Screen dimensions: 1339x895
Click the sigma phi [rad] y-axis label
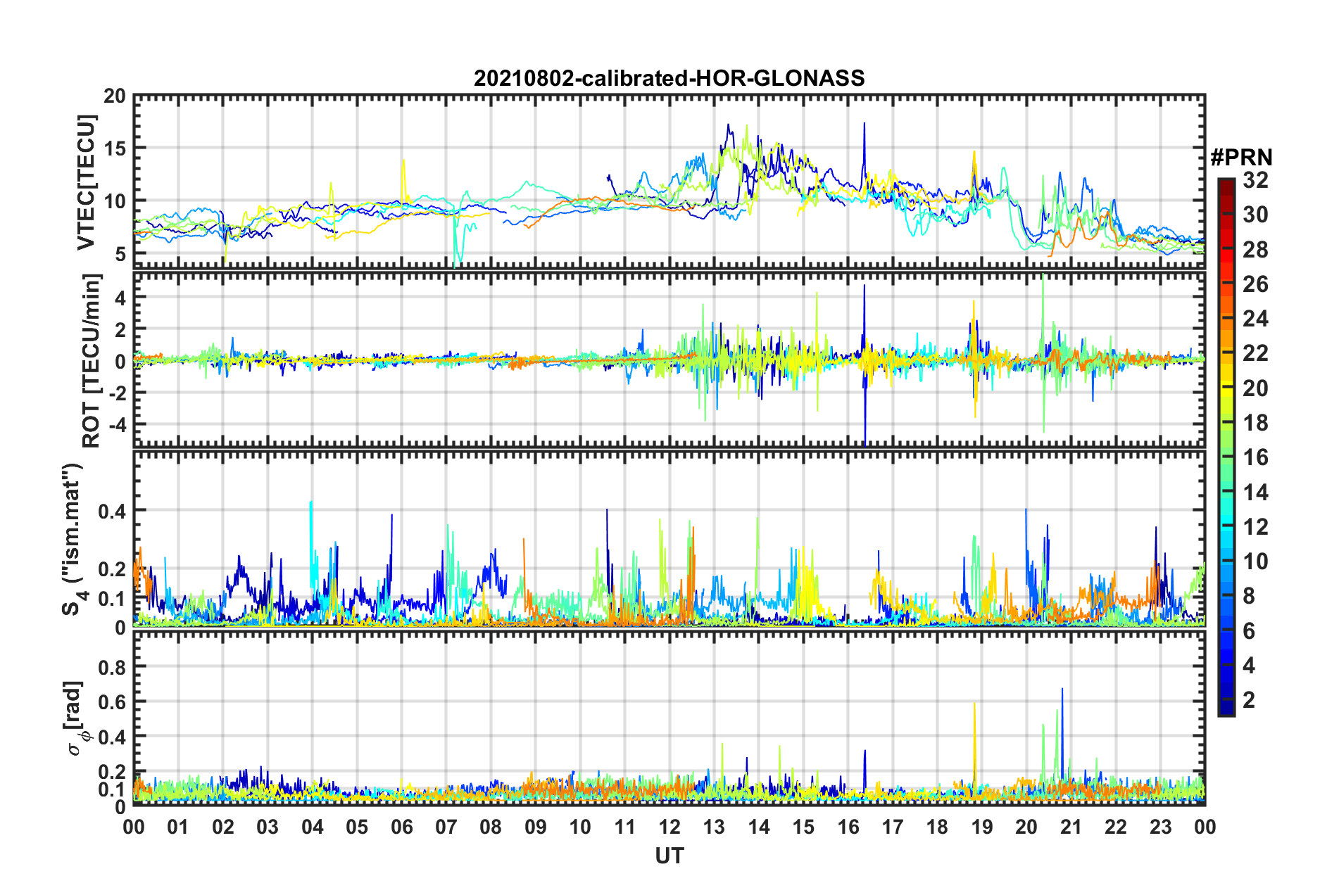coord(73,718)
